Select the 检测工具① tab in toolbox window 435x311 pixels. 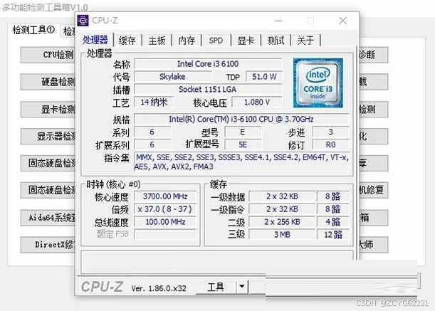click(33, 30)
